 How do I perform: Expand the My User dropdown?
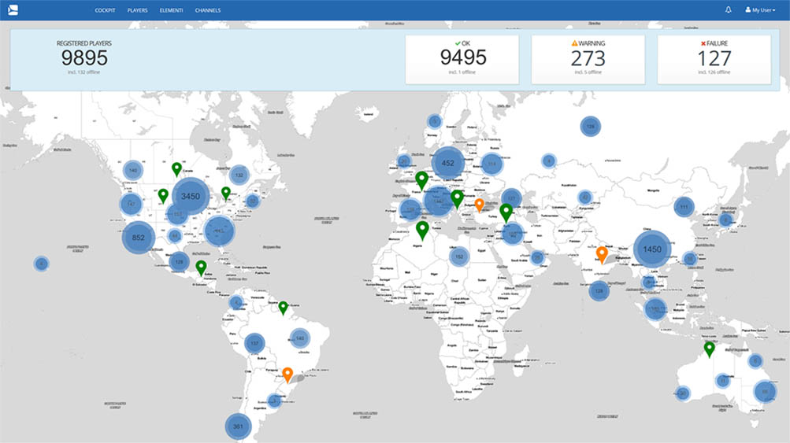[760, 10]
